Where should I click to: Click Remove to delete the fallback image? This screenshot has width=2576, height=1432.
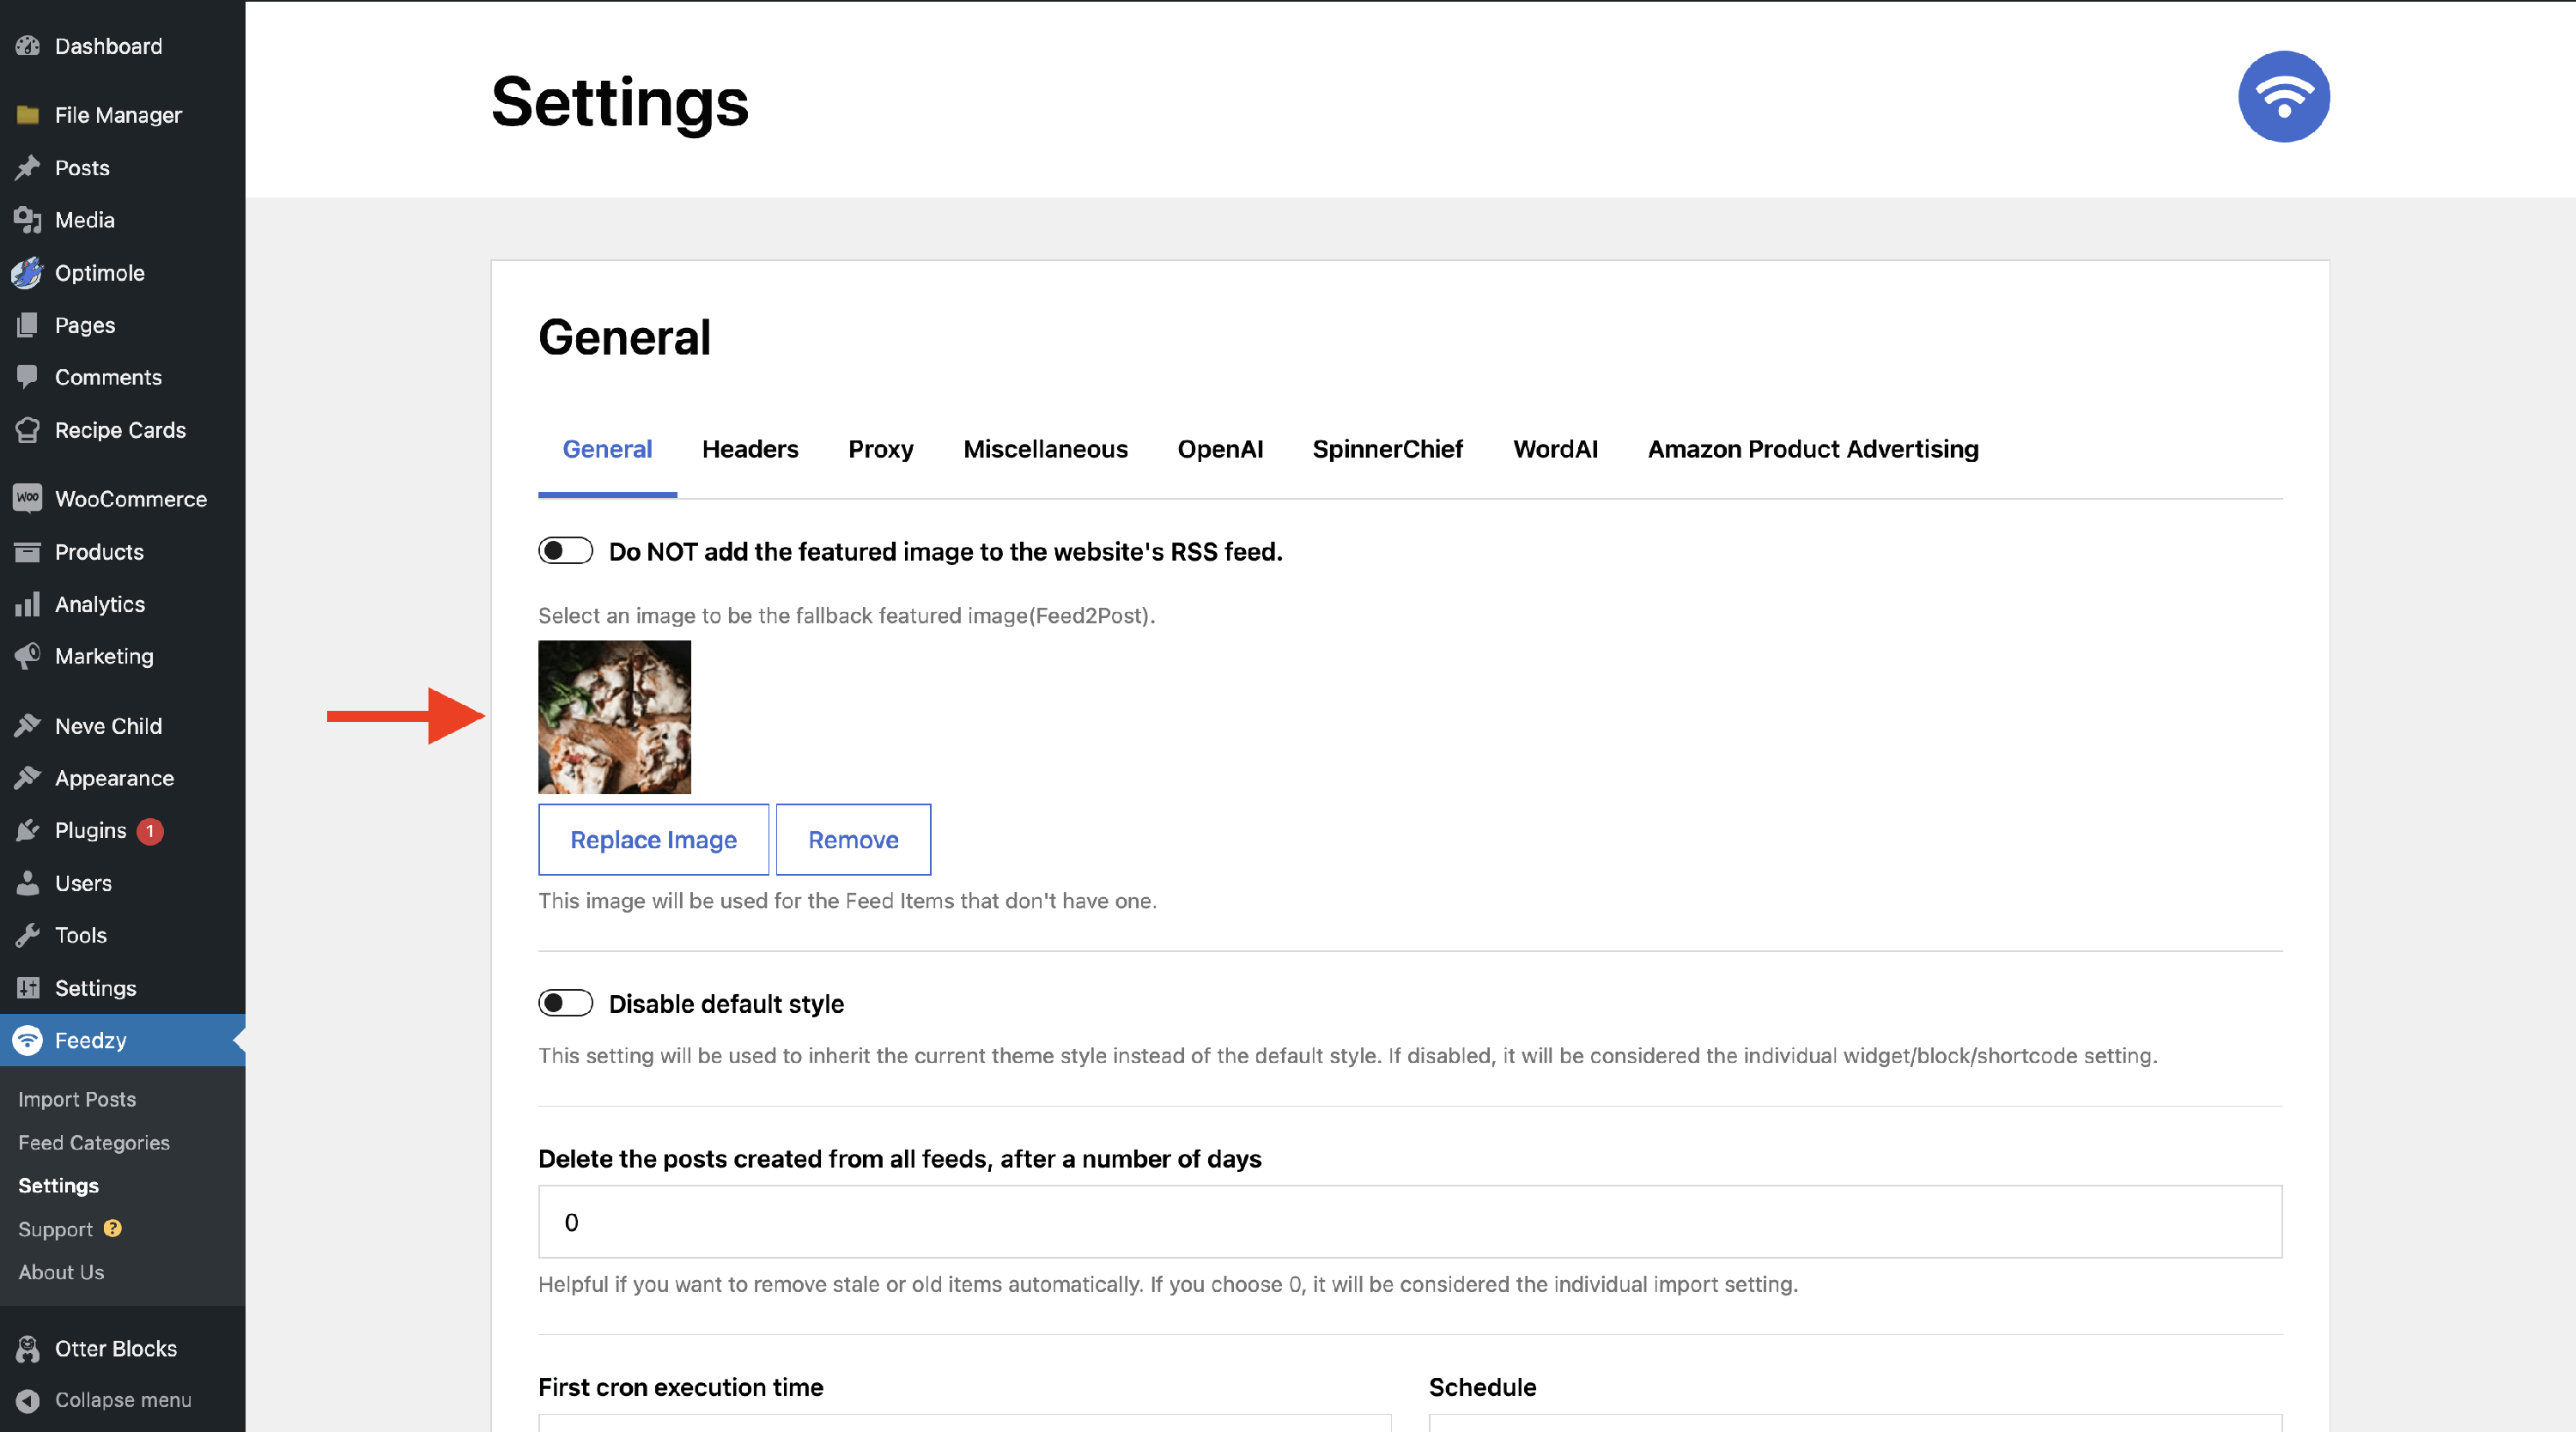click(x=853, y=840)
